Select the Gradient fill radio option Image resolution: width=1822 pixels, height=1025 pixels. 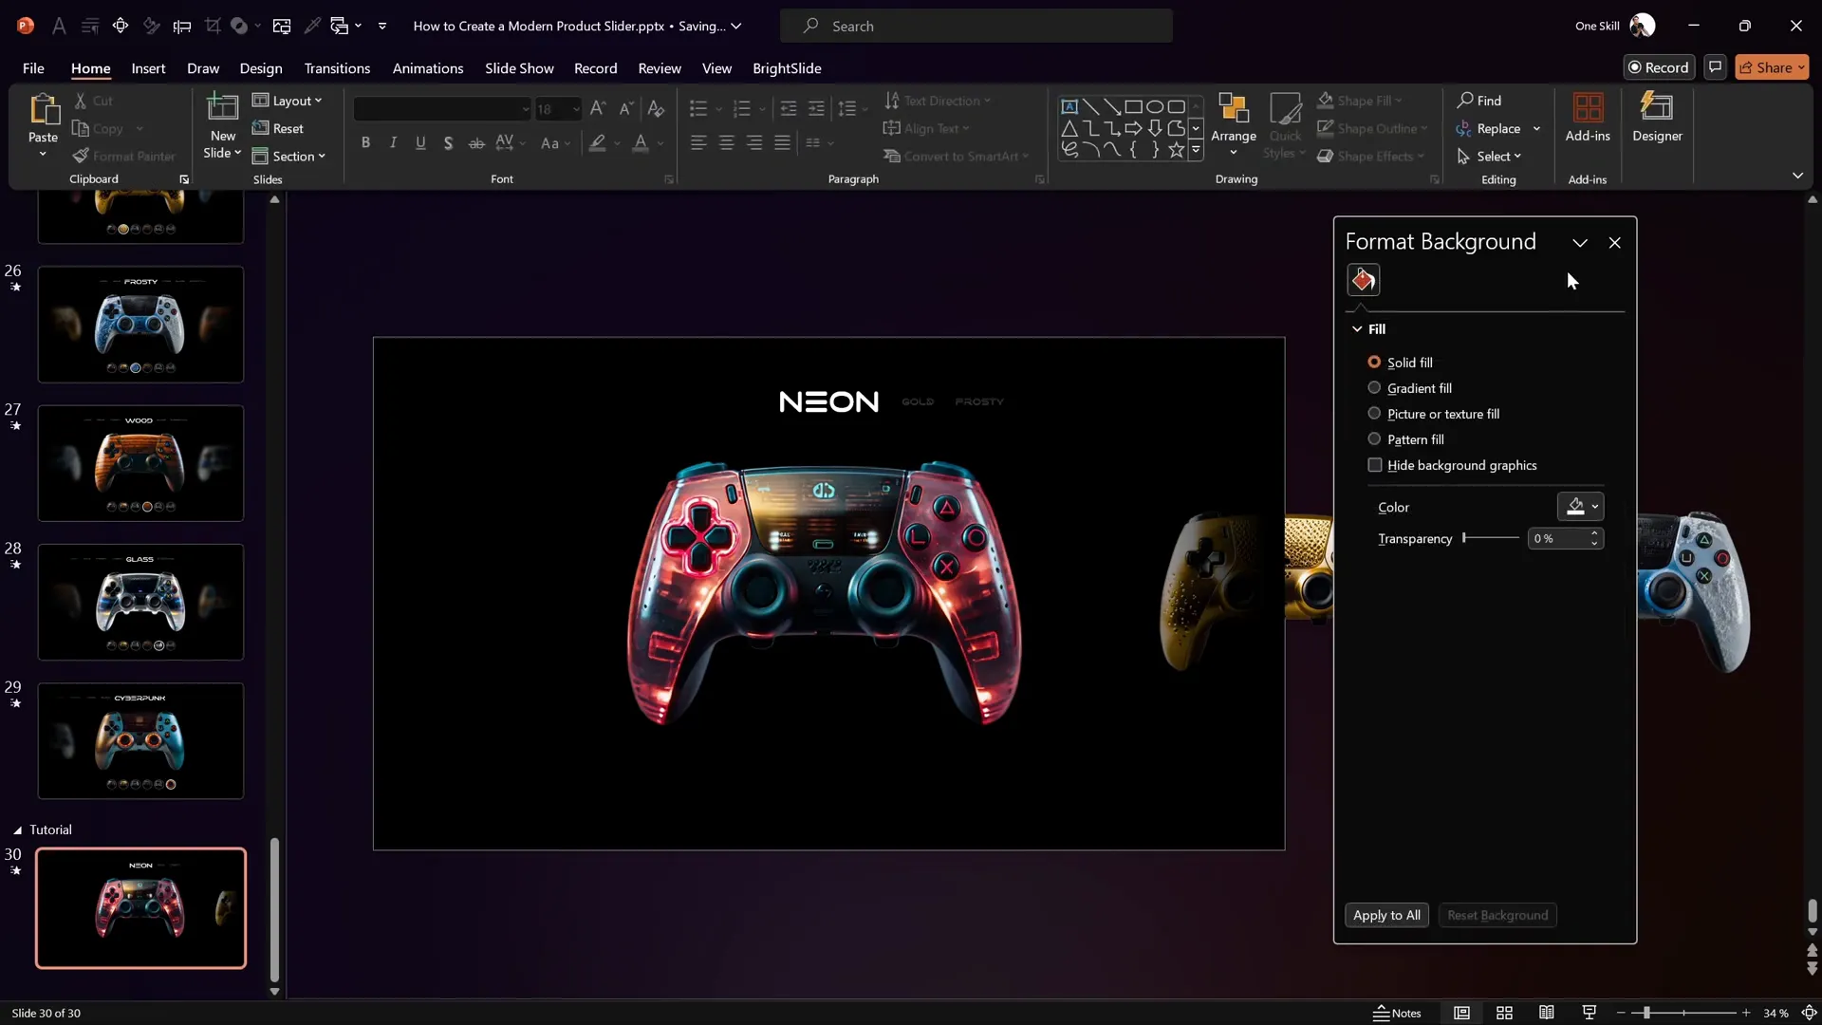click(1374, 387)
